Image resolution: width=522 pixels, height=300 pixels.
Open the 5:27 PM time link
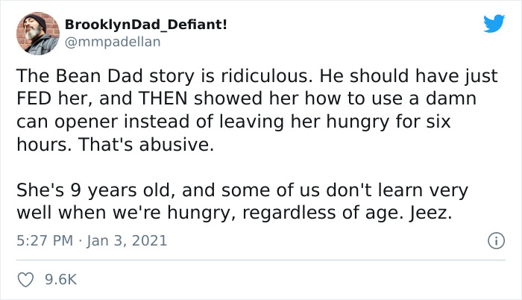(x=45, y=240)
